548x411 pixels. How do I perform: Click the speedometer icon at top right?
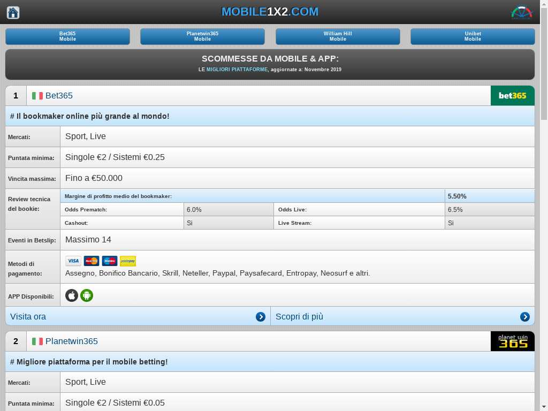pyautogui.click(x=521, y=12)
